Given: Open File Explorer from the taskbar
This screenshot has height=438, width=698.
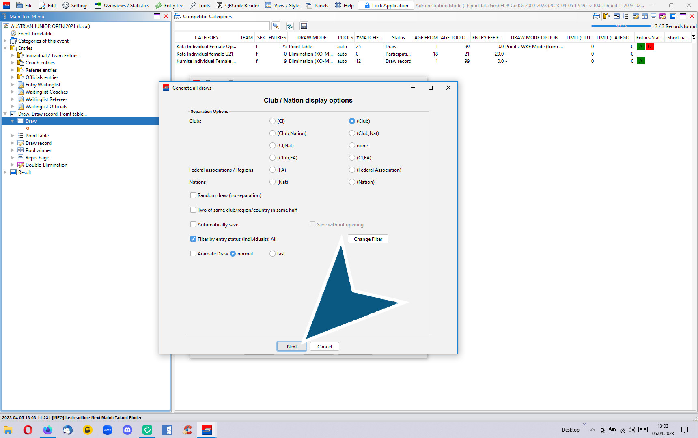Looking at the screenshot, I should (8, 430).
